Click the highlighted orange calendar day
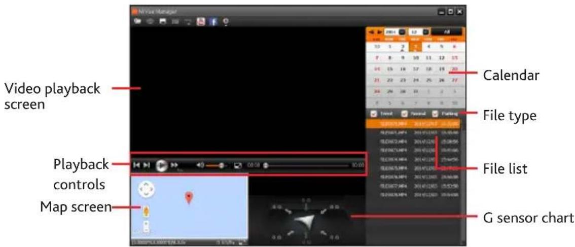575x247 pixels. 416,47
